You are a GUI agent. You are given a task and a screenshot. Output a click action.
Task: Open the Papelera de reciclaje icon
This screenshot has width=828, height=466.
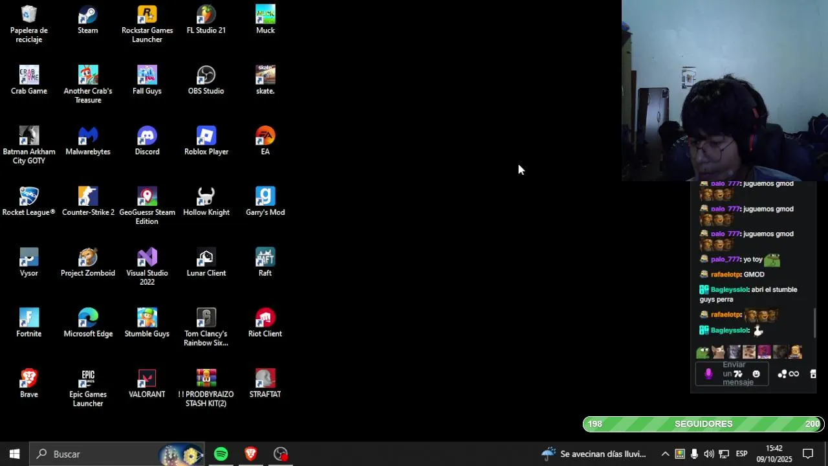click(x=29, y=24)
